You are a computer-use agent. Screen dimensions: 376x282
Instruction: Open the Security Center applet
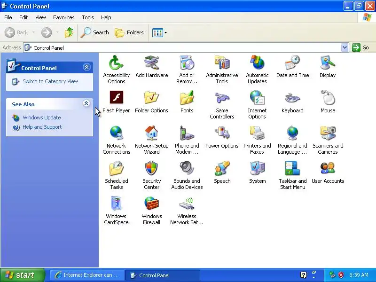(x=151, y=175)
